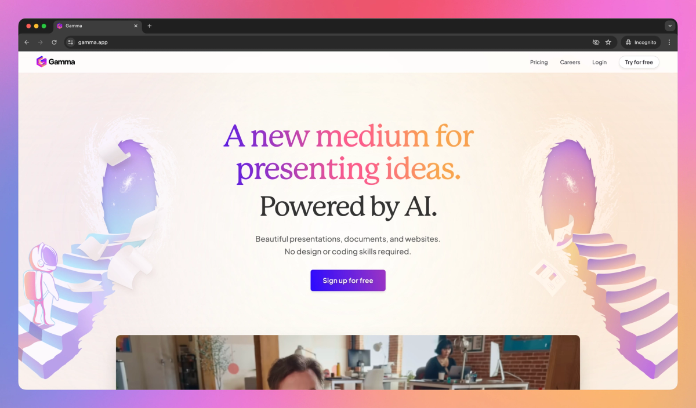The height and width of the screenshot is (408, 696).
Task: Open site information icon in address bar
Action: click(x=71, y=42)
